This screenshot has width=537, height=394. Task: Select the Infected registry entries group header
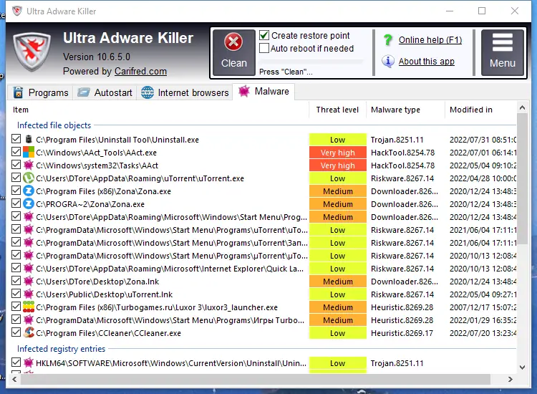coord(62,349)
